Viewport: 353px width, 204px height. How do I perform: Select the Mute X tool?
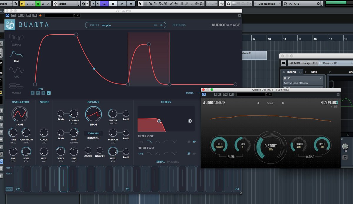[x=171, y=4]
